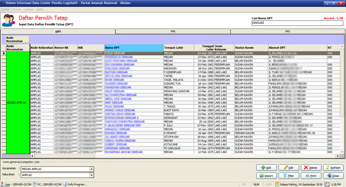This screenshot has height=187, width=346.
Task: Click the horizontal scrollbar right arrow
Action: pos(337,156)
